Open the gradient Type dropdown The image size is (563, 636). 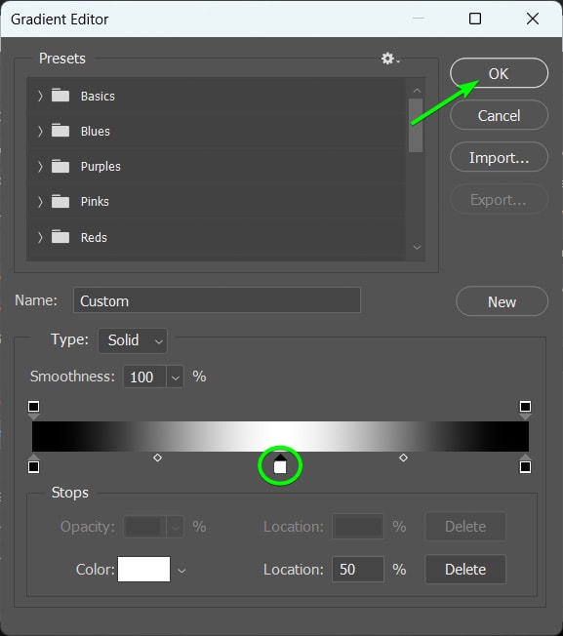(x=133, y=340)
